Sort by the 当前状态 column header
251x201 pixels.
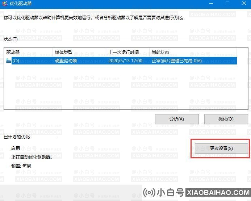point(193,52)
